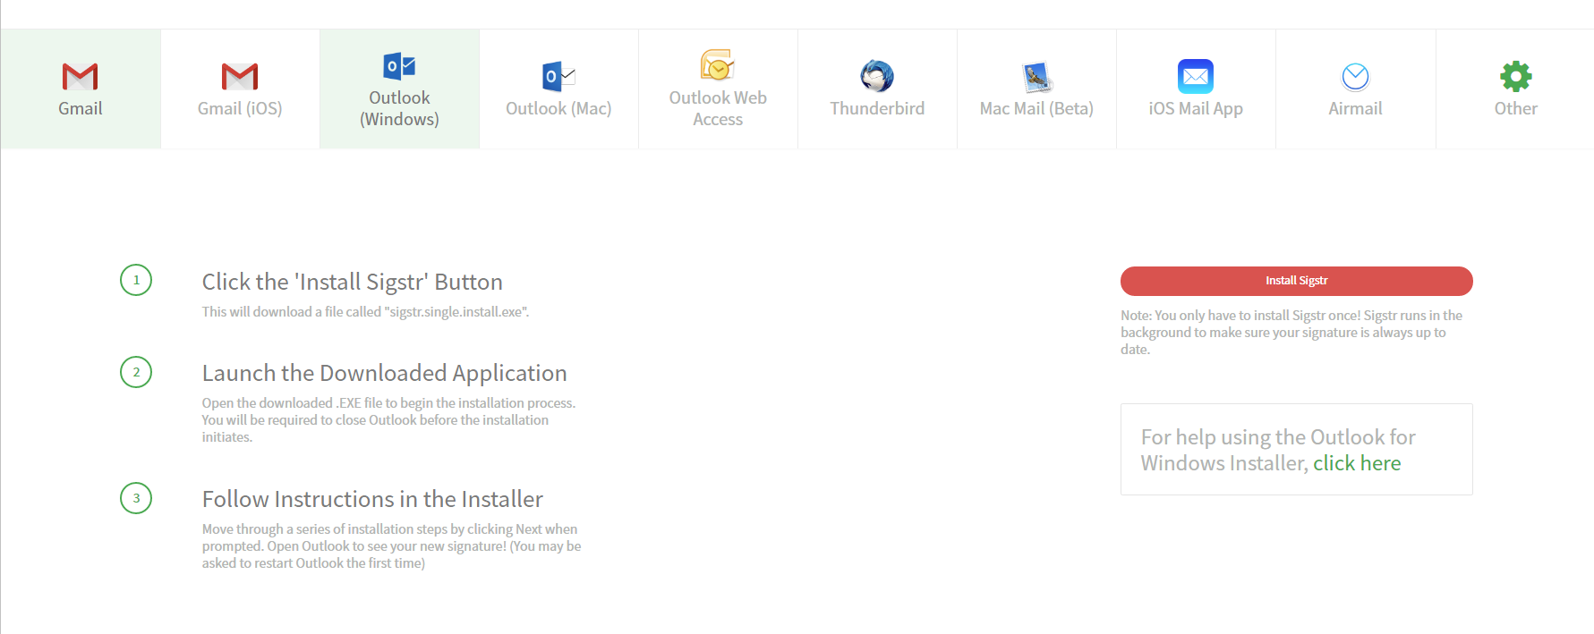This screenshot has height=634, width=1594.
Task: Click the red Install Sigstr button
Action: point(1296,281)
